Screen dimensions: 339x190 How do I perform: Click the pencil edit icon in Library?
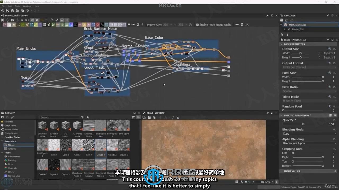(x=12, y=117)
